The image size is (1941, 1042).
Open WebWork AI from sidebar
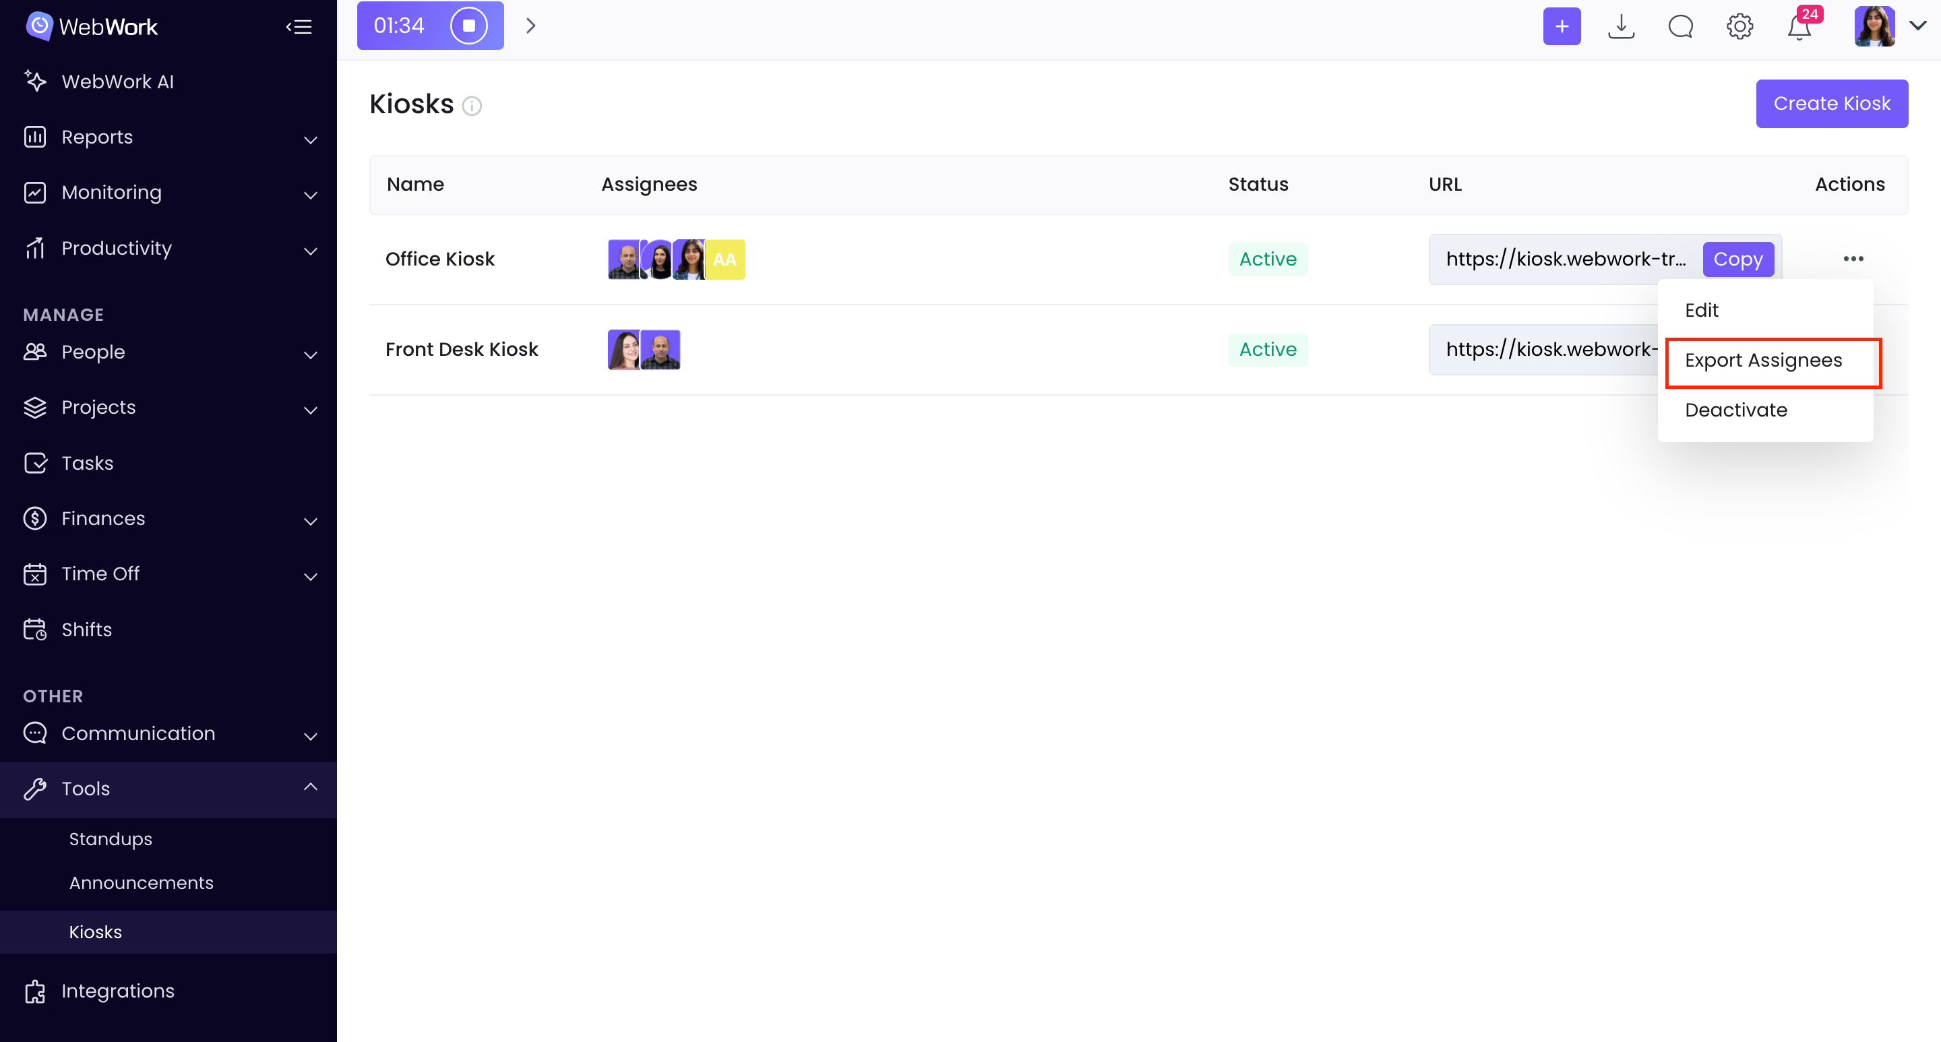pyautogui.click(x=117, y=82)
